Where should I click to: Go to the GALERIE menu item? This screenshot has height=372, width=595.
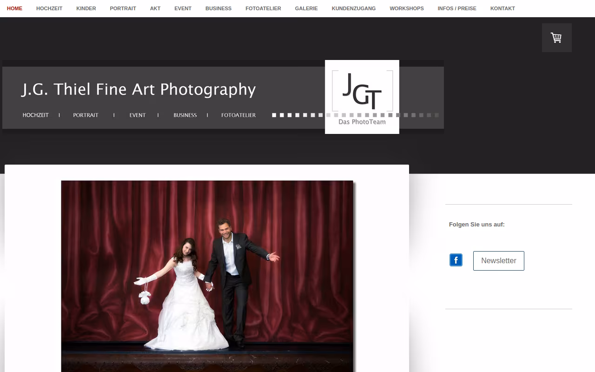tap(306, 8)
